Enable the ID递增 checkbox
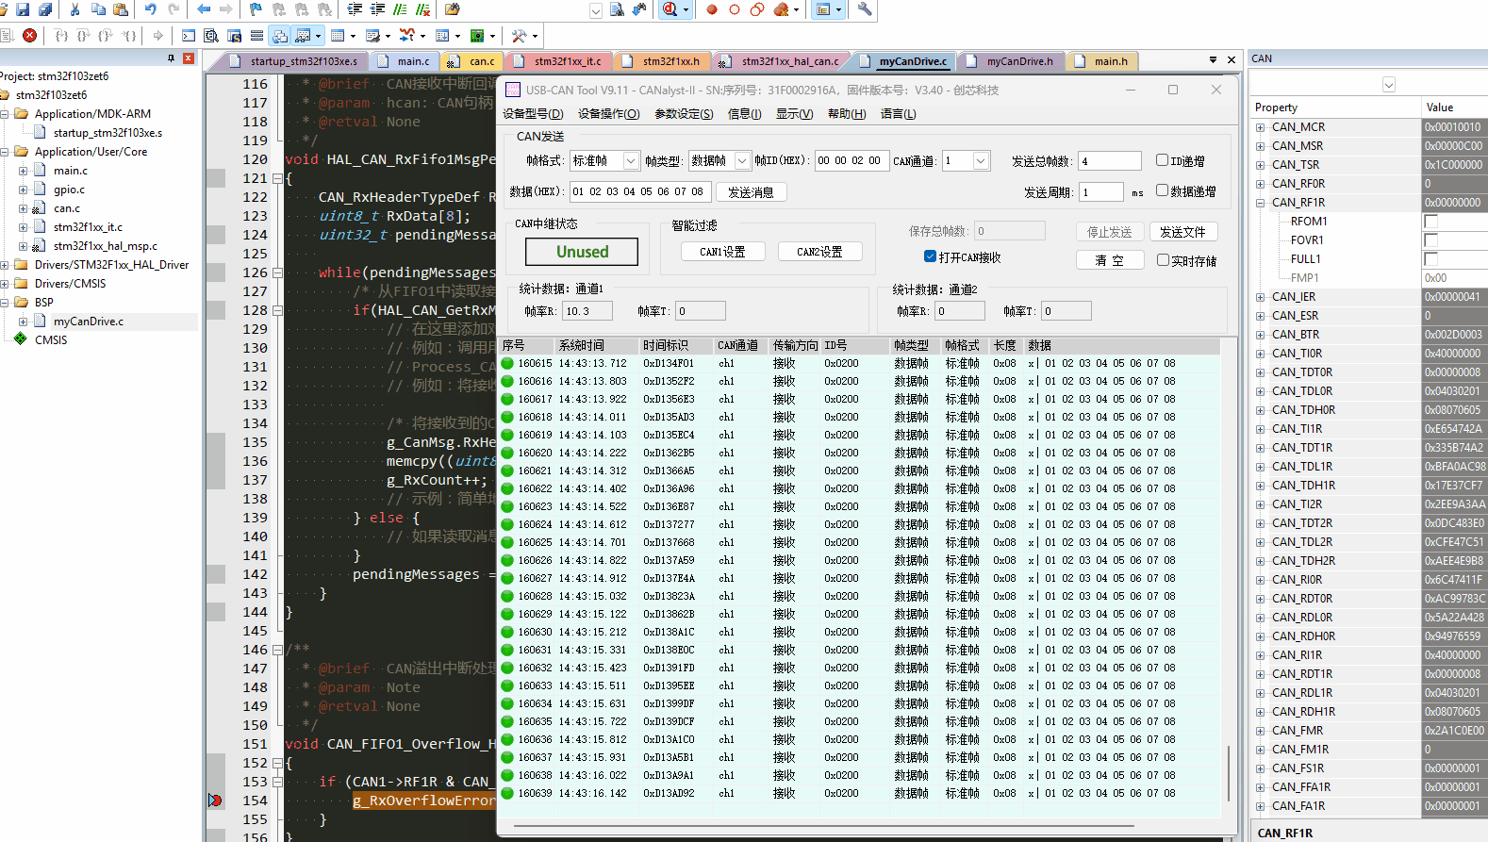 pos(1162,160)
